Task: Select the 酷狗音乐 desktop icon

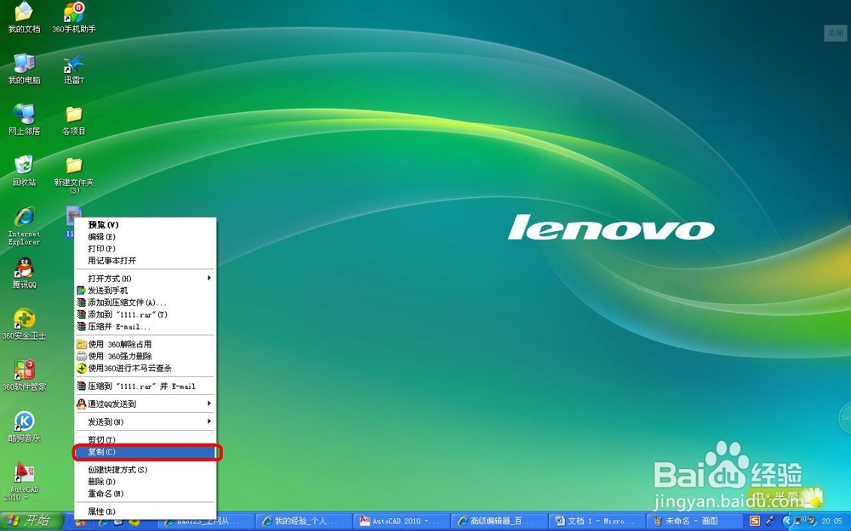Action: click(24, 426)
